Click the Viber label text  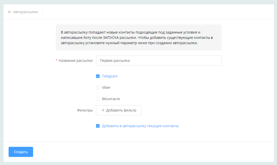(x=106, y=88)
